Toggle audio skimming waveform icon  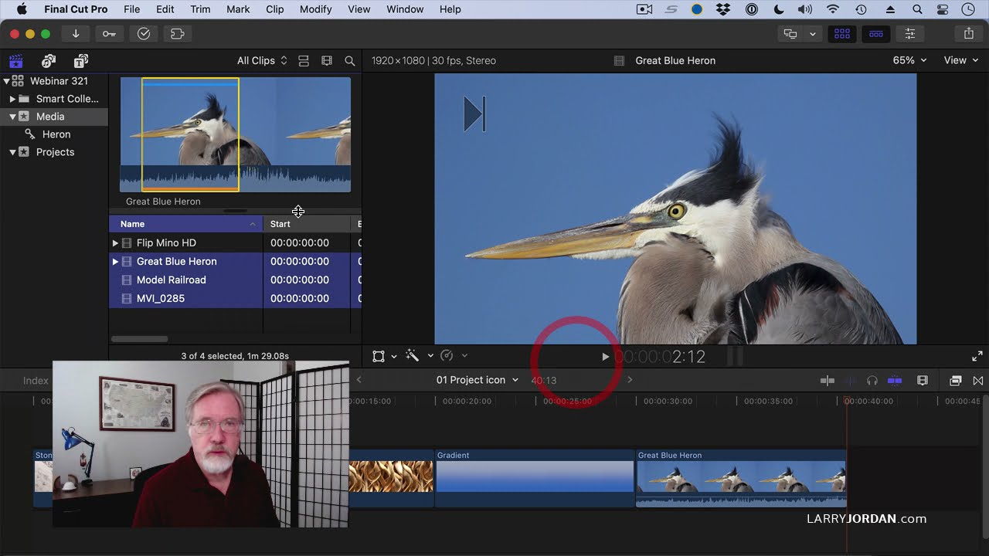[x=851, y=381]
